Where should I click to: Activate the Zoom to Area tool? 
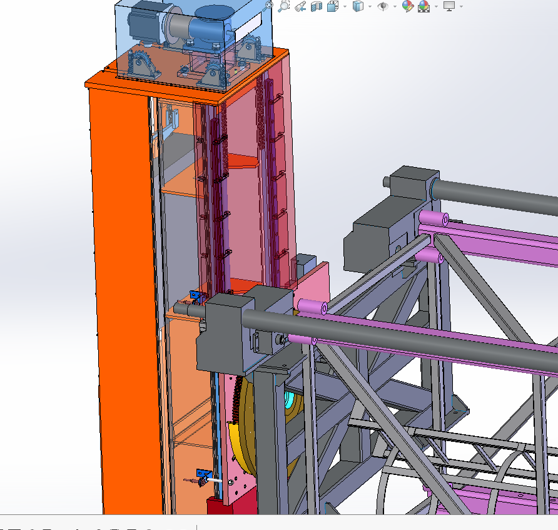(284, 6)
